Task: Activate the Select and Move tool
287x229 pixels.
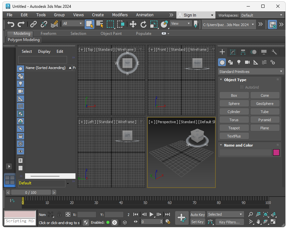Action: (133, 24)
